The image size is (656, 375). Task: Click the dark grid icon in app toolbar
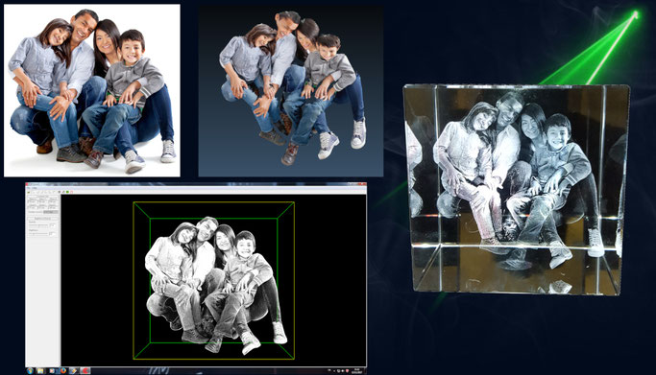click(59, 192)
